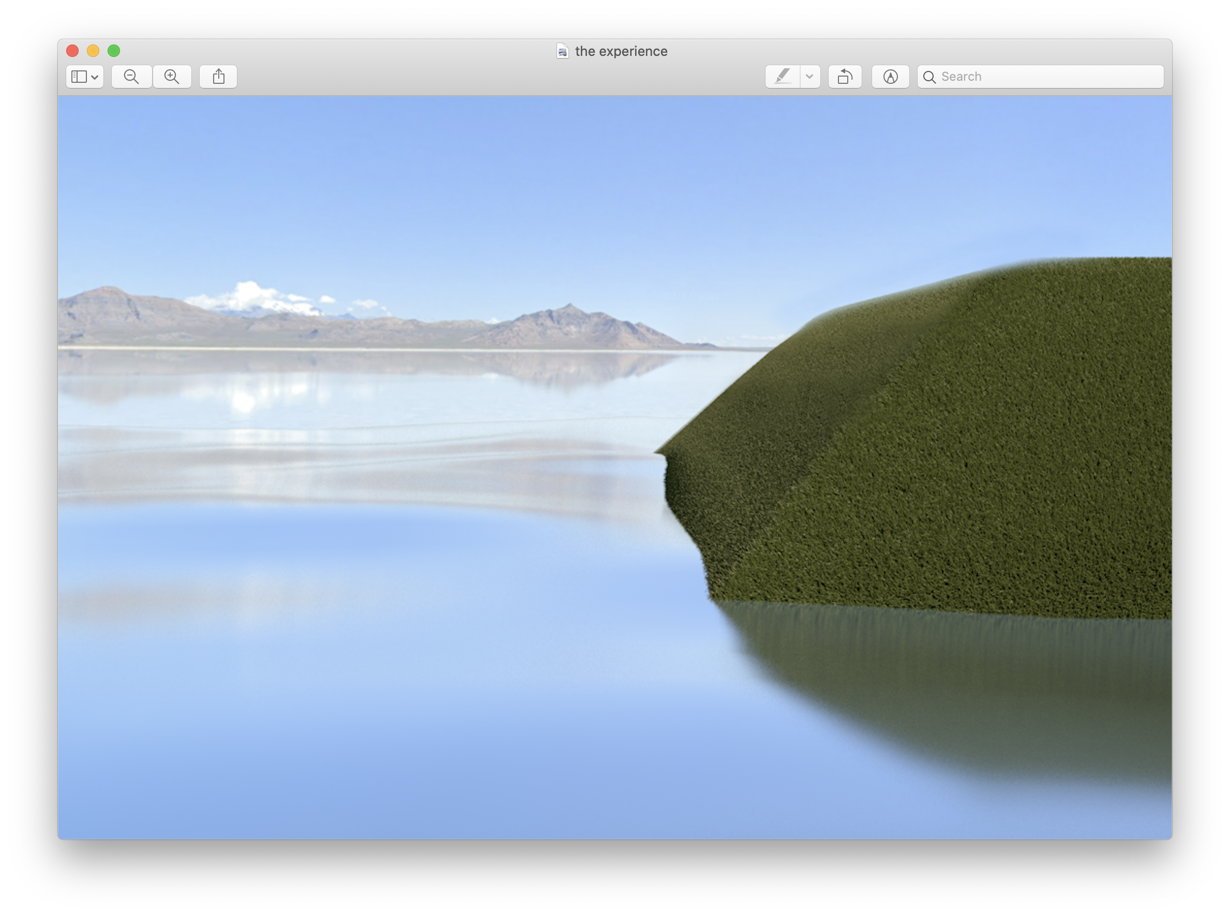1230x916 pixels.
Task: Open the Share menu icon
Action: (218, 77)
